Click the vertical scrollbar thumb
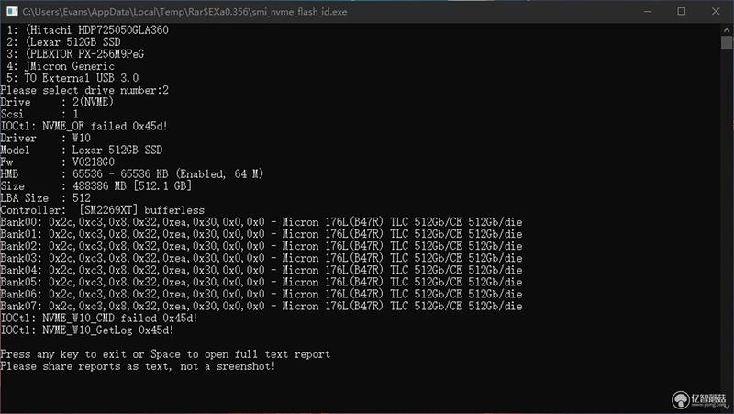 pos(727,42)
